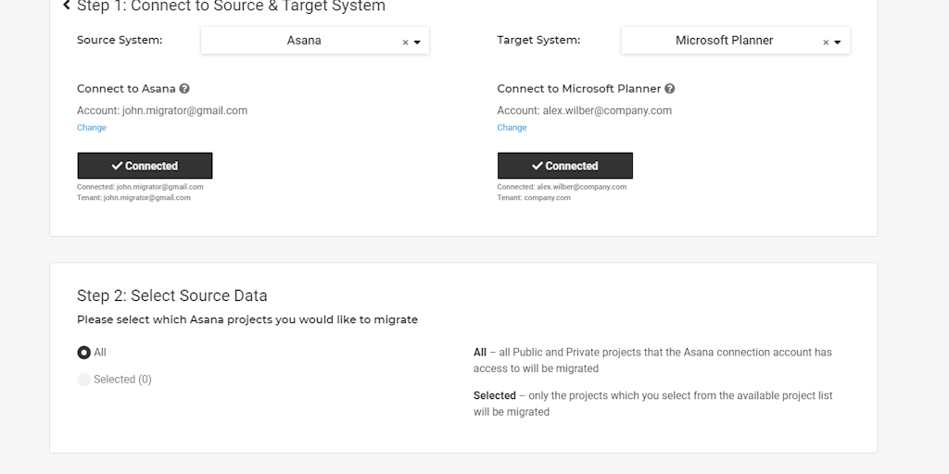The width and height of the screenshot is (949, 474).
Task: Choose the Selected (0) radio option
Action: [84, 380]
